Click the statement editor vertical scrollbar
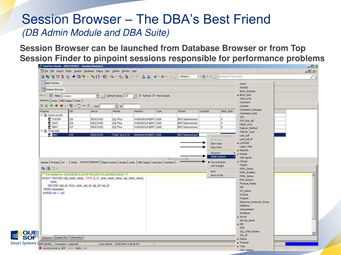341x255 pixels. (x=313, y=204)
